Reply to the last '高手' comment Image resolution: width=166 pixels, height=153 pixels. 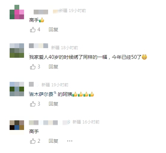tap(53, 141)
